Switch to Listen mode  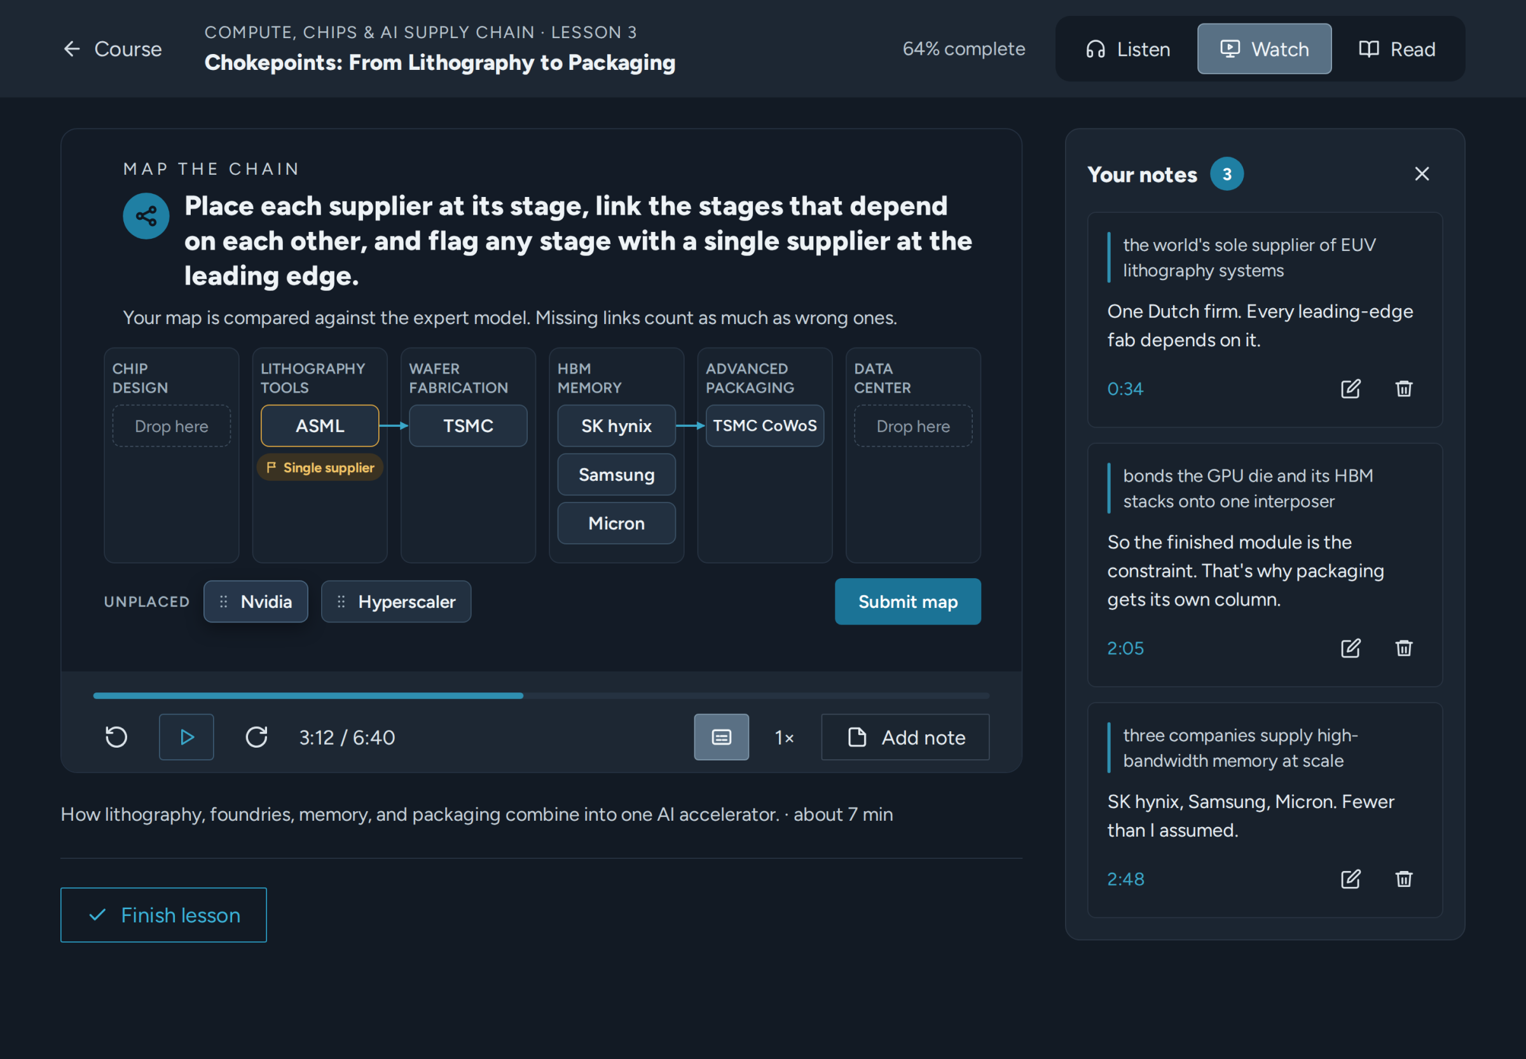[x=1127, y=49]
